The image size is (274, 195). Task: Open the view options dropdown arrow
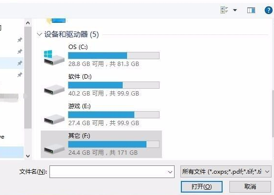235,10
